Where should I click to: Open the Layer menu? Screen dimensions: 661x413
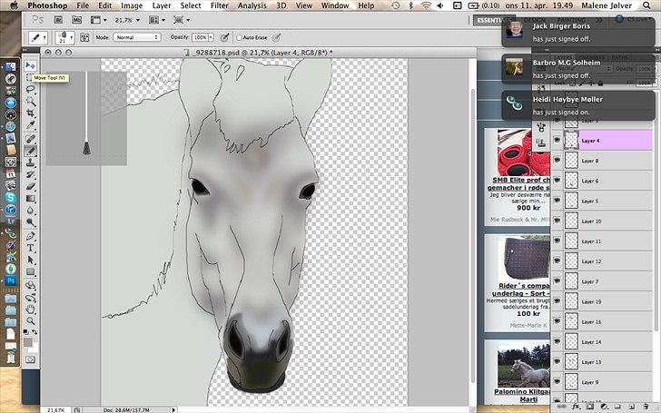pyautogui.click(x=161, y=5)
